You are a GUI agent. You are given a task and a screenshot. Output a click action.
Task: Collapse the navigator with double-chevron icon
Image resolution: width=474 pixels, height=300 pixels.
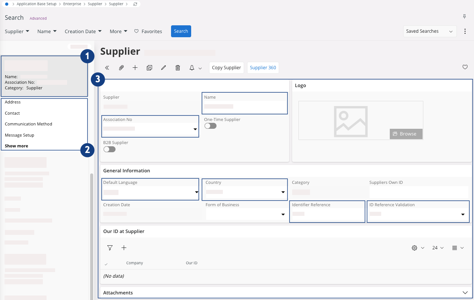coord(107,68)
